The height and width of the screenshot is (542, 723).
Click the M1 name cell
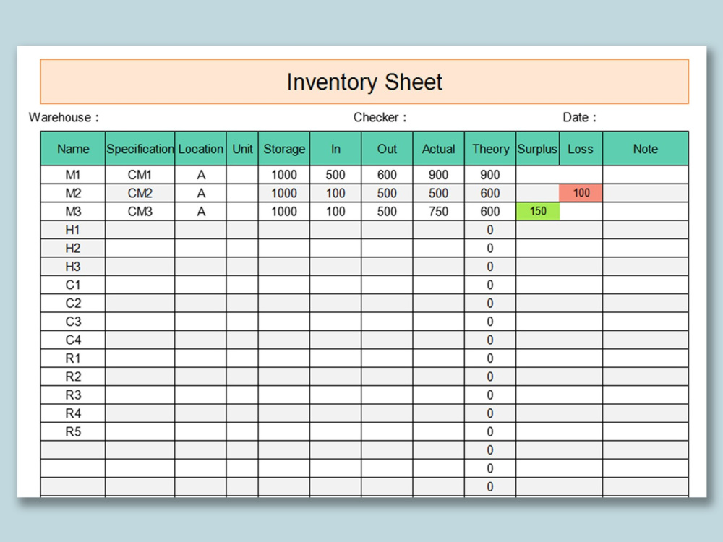73,175
